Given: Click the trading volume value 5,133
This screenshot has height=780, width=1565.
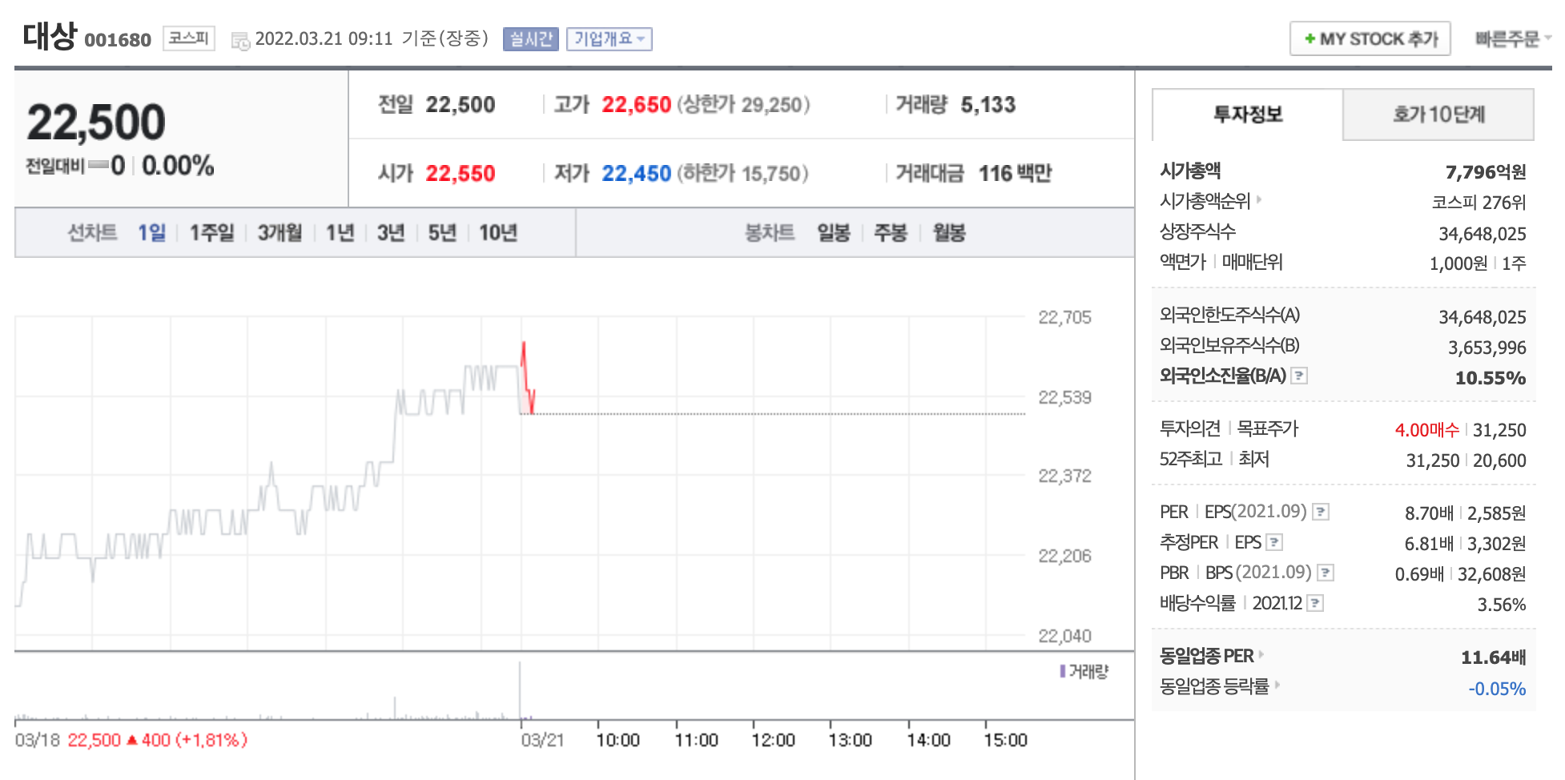Looking at the screenshot, I should click(x=988, y=105).
